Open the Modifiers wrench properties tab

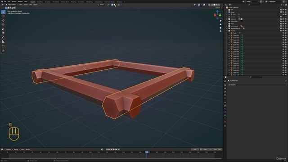pyautogui.click(x=225, y=106)
